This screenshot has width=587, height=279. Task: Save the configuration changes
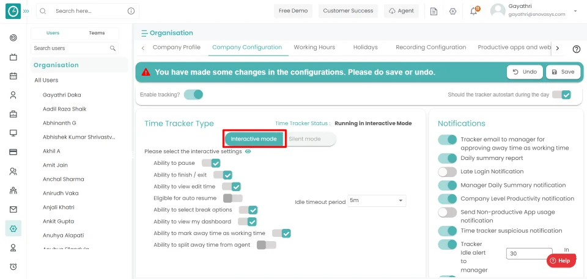[563, 72]
